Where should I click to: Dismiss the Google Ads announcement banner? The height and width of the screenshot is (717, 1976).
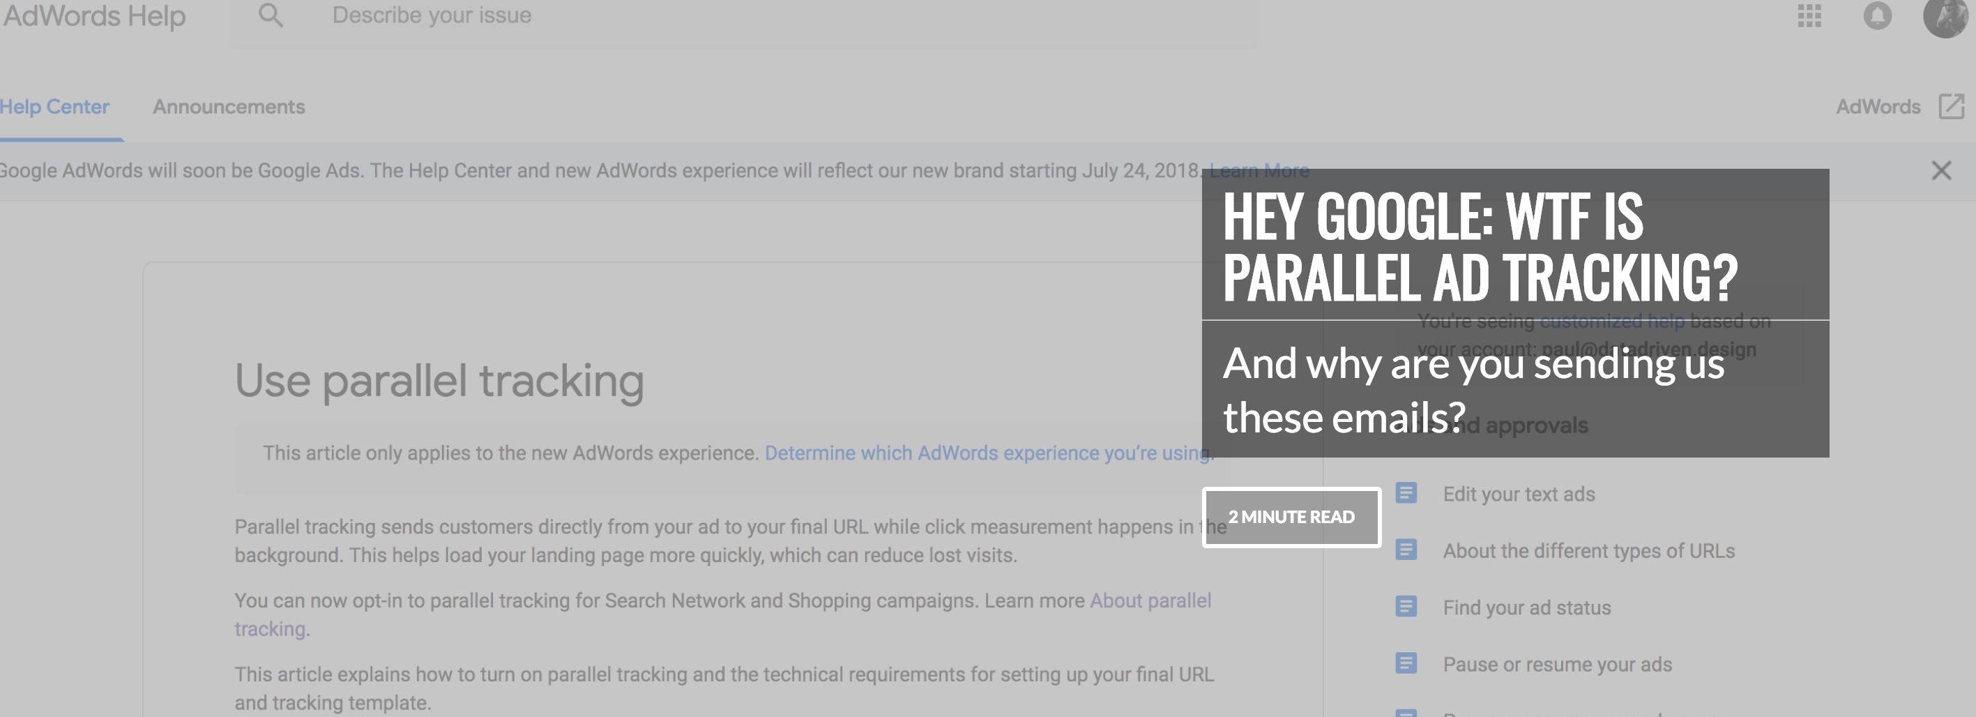[x=1940, y=170]
